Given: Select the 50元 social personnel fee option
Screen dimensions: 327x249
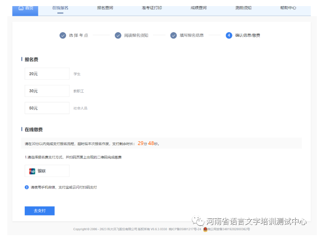Looking at the screenshot, I should (x=47, y=108).
